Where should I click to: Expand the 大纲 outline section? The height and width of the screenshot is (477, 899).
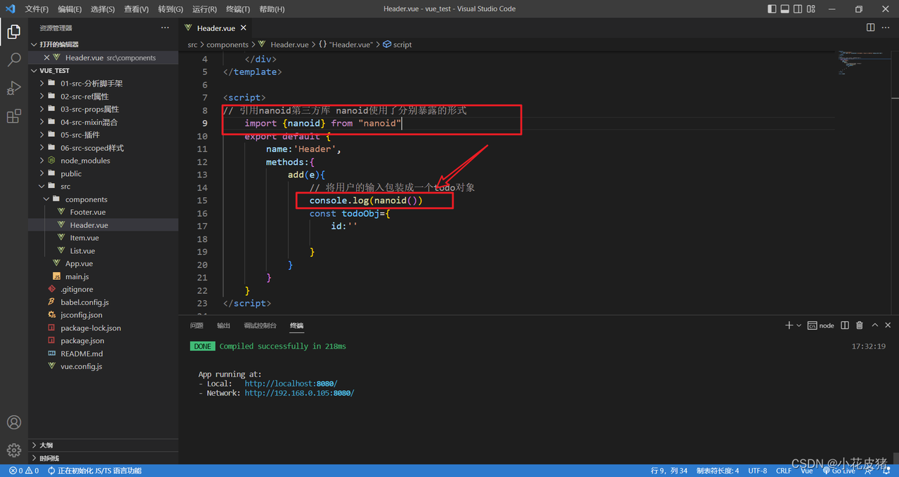[x=46, y=445]
